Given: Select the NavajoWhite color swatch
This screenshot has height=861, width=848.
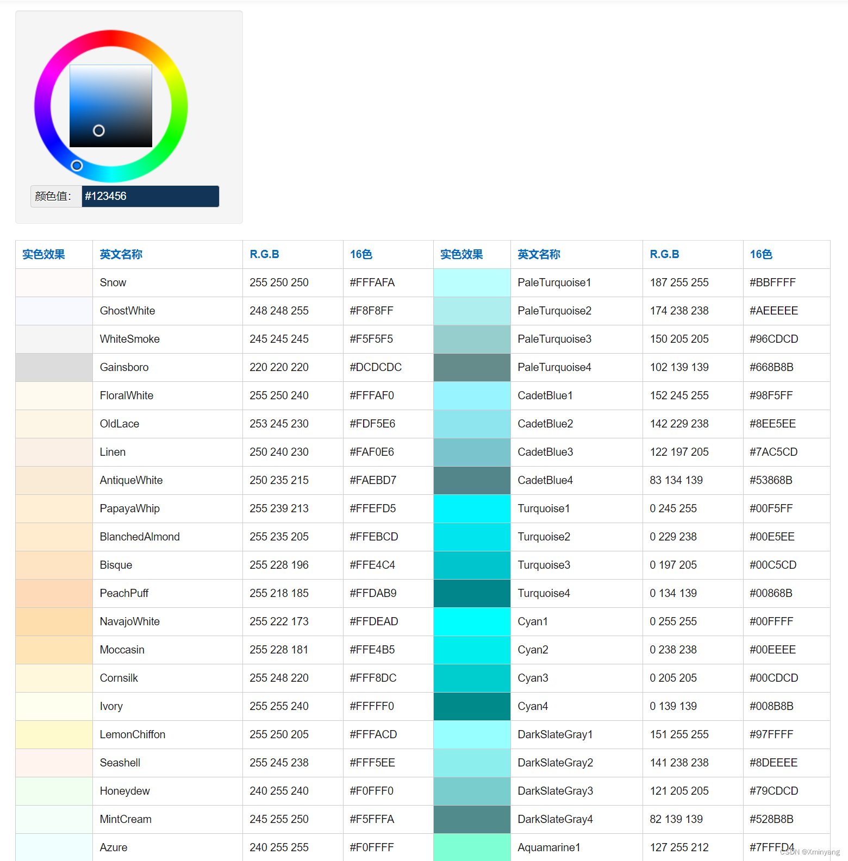Looking at the screenshot, I should [x=54, y=621].
